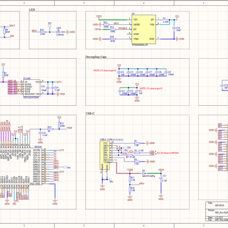228x228 pixels.
Task: Select the GD25Q16CEIGR FLASH chip
Action: click(x=32, y=88)
